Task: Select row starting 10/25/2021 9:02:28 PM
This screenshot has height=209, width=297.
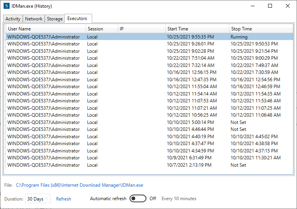Action: coord(149,51)
